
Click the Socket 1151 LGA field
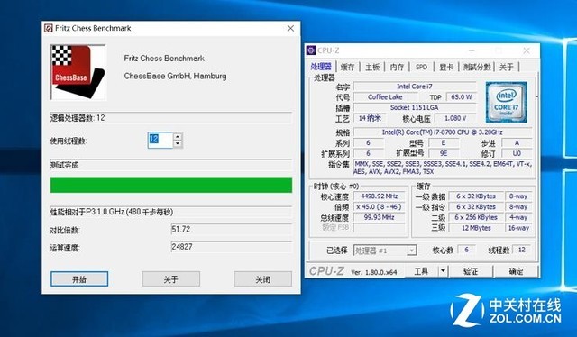[x=415, y=107]
